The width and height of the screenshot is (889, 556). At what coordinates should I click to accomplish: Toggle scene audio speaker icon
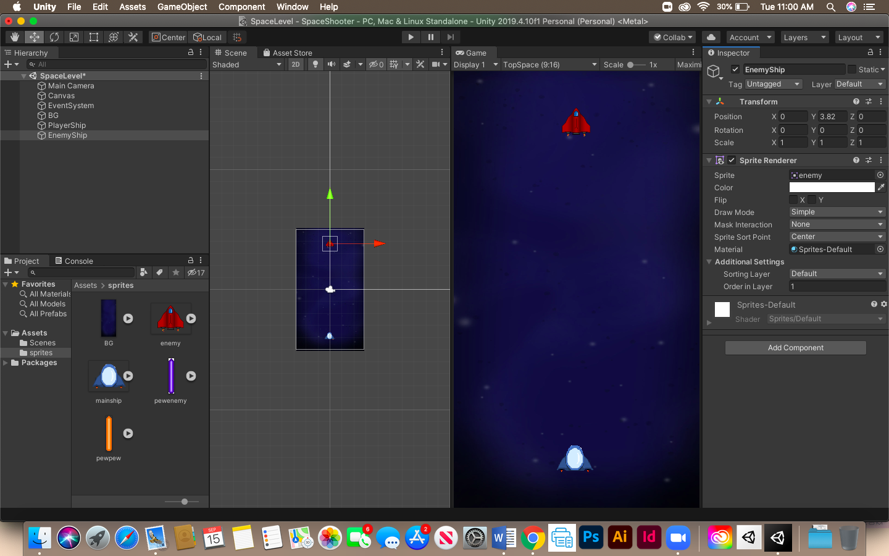[x=332, y=64]
